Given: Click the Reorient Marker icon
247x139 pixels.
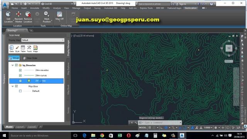Looking at the screenshot, I should coord(19,14).
